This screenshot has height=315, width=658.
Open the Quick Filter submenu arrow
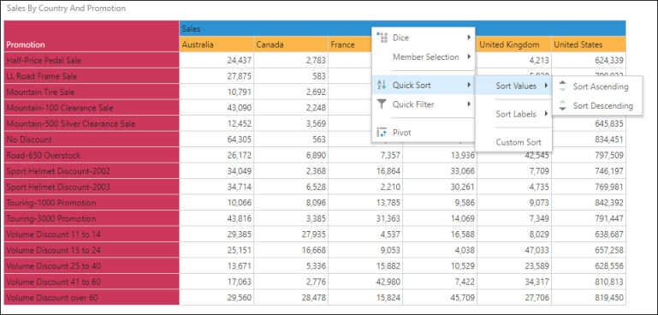pyautogui.click(x=468, y=104)
